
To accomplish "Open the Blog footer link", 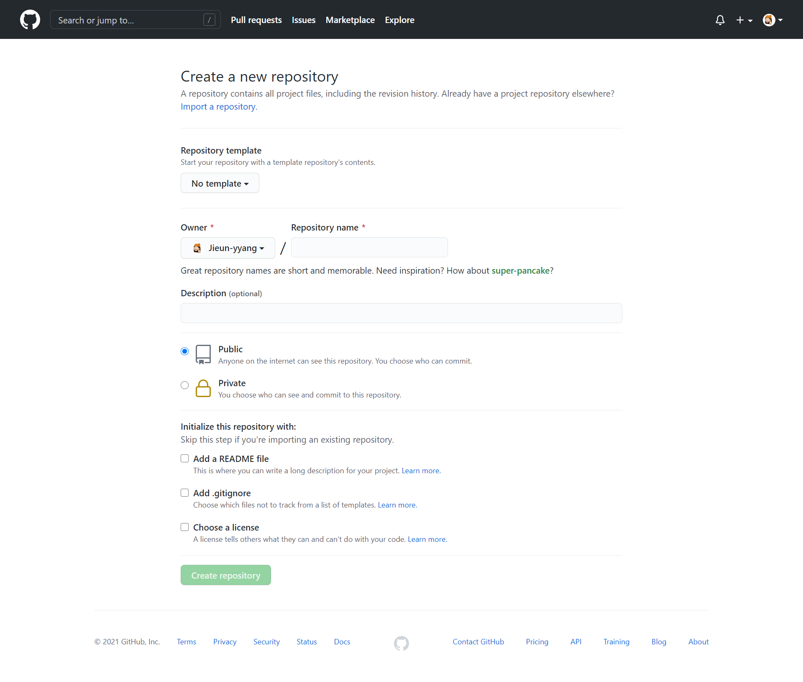I will [659, 642].
